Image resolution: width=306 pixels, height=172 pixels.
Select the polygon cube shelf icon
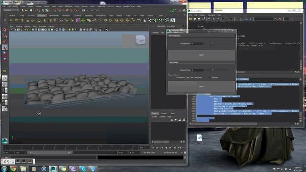17,21
